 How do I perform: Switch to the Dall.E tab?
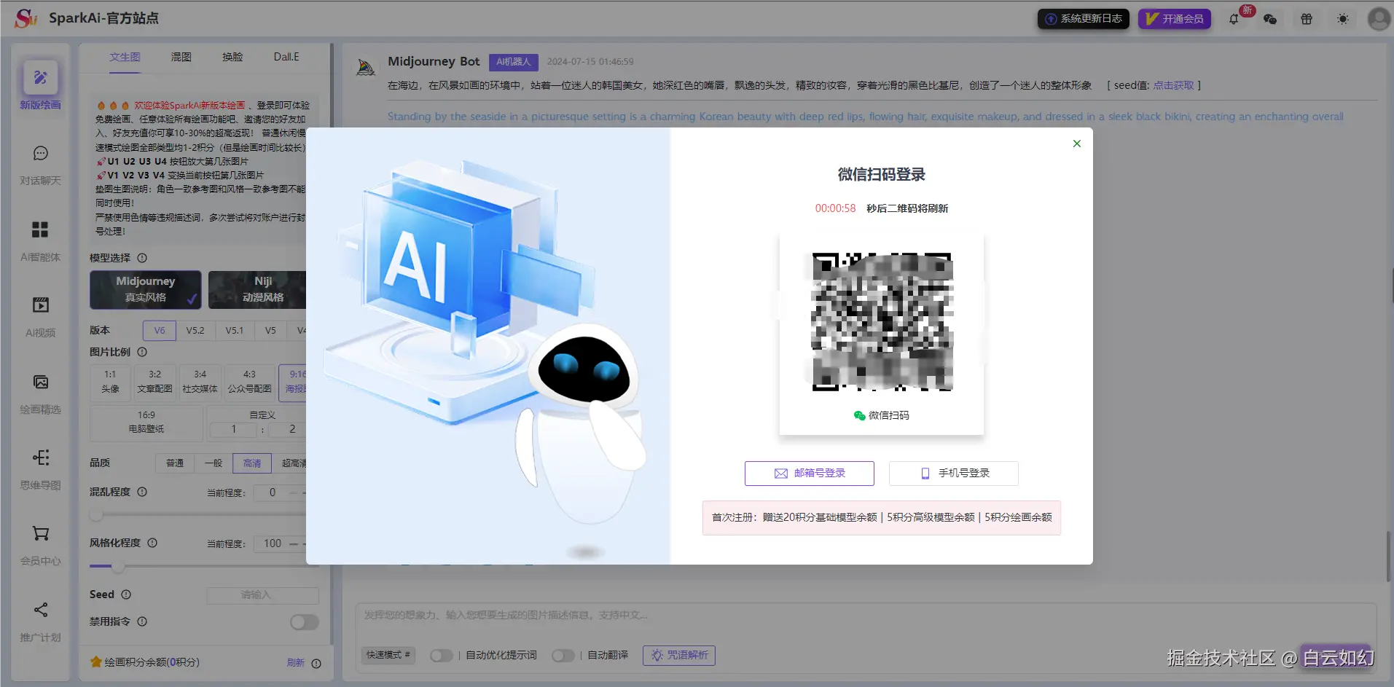click(x=286, y=56)
